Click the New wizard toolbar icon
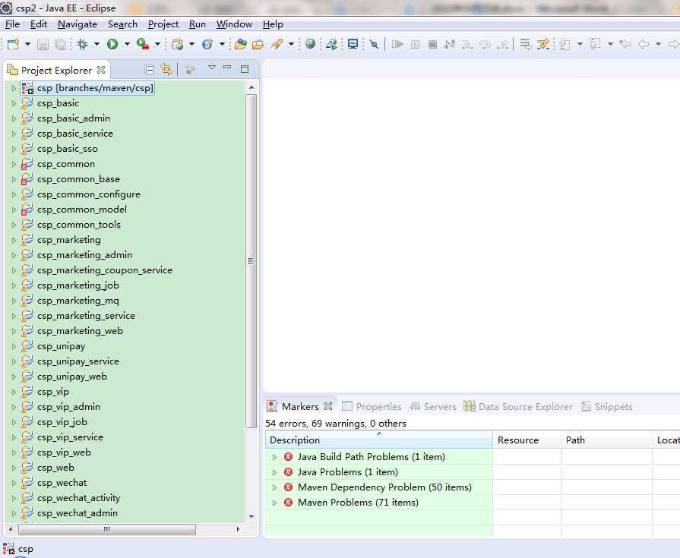Image resolution: width=680 pixels, height=558 pixels. click(x=13, y=44)
